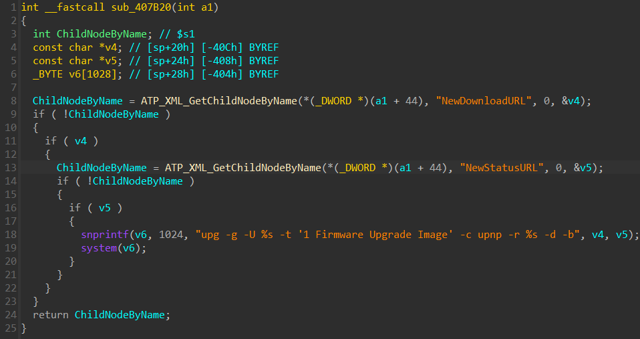Select the a1 parameter in the function signature
Image resolution: width=640 pixels, height=339 pixels.
(207, 7)
